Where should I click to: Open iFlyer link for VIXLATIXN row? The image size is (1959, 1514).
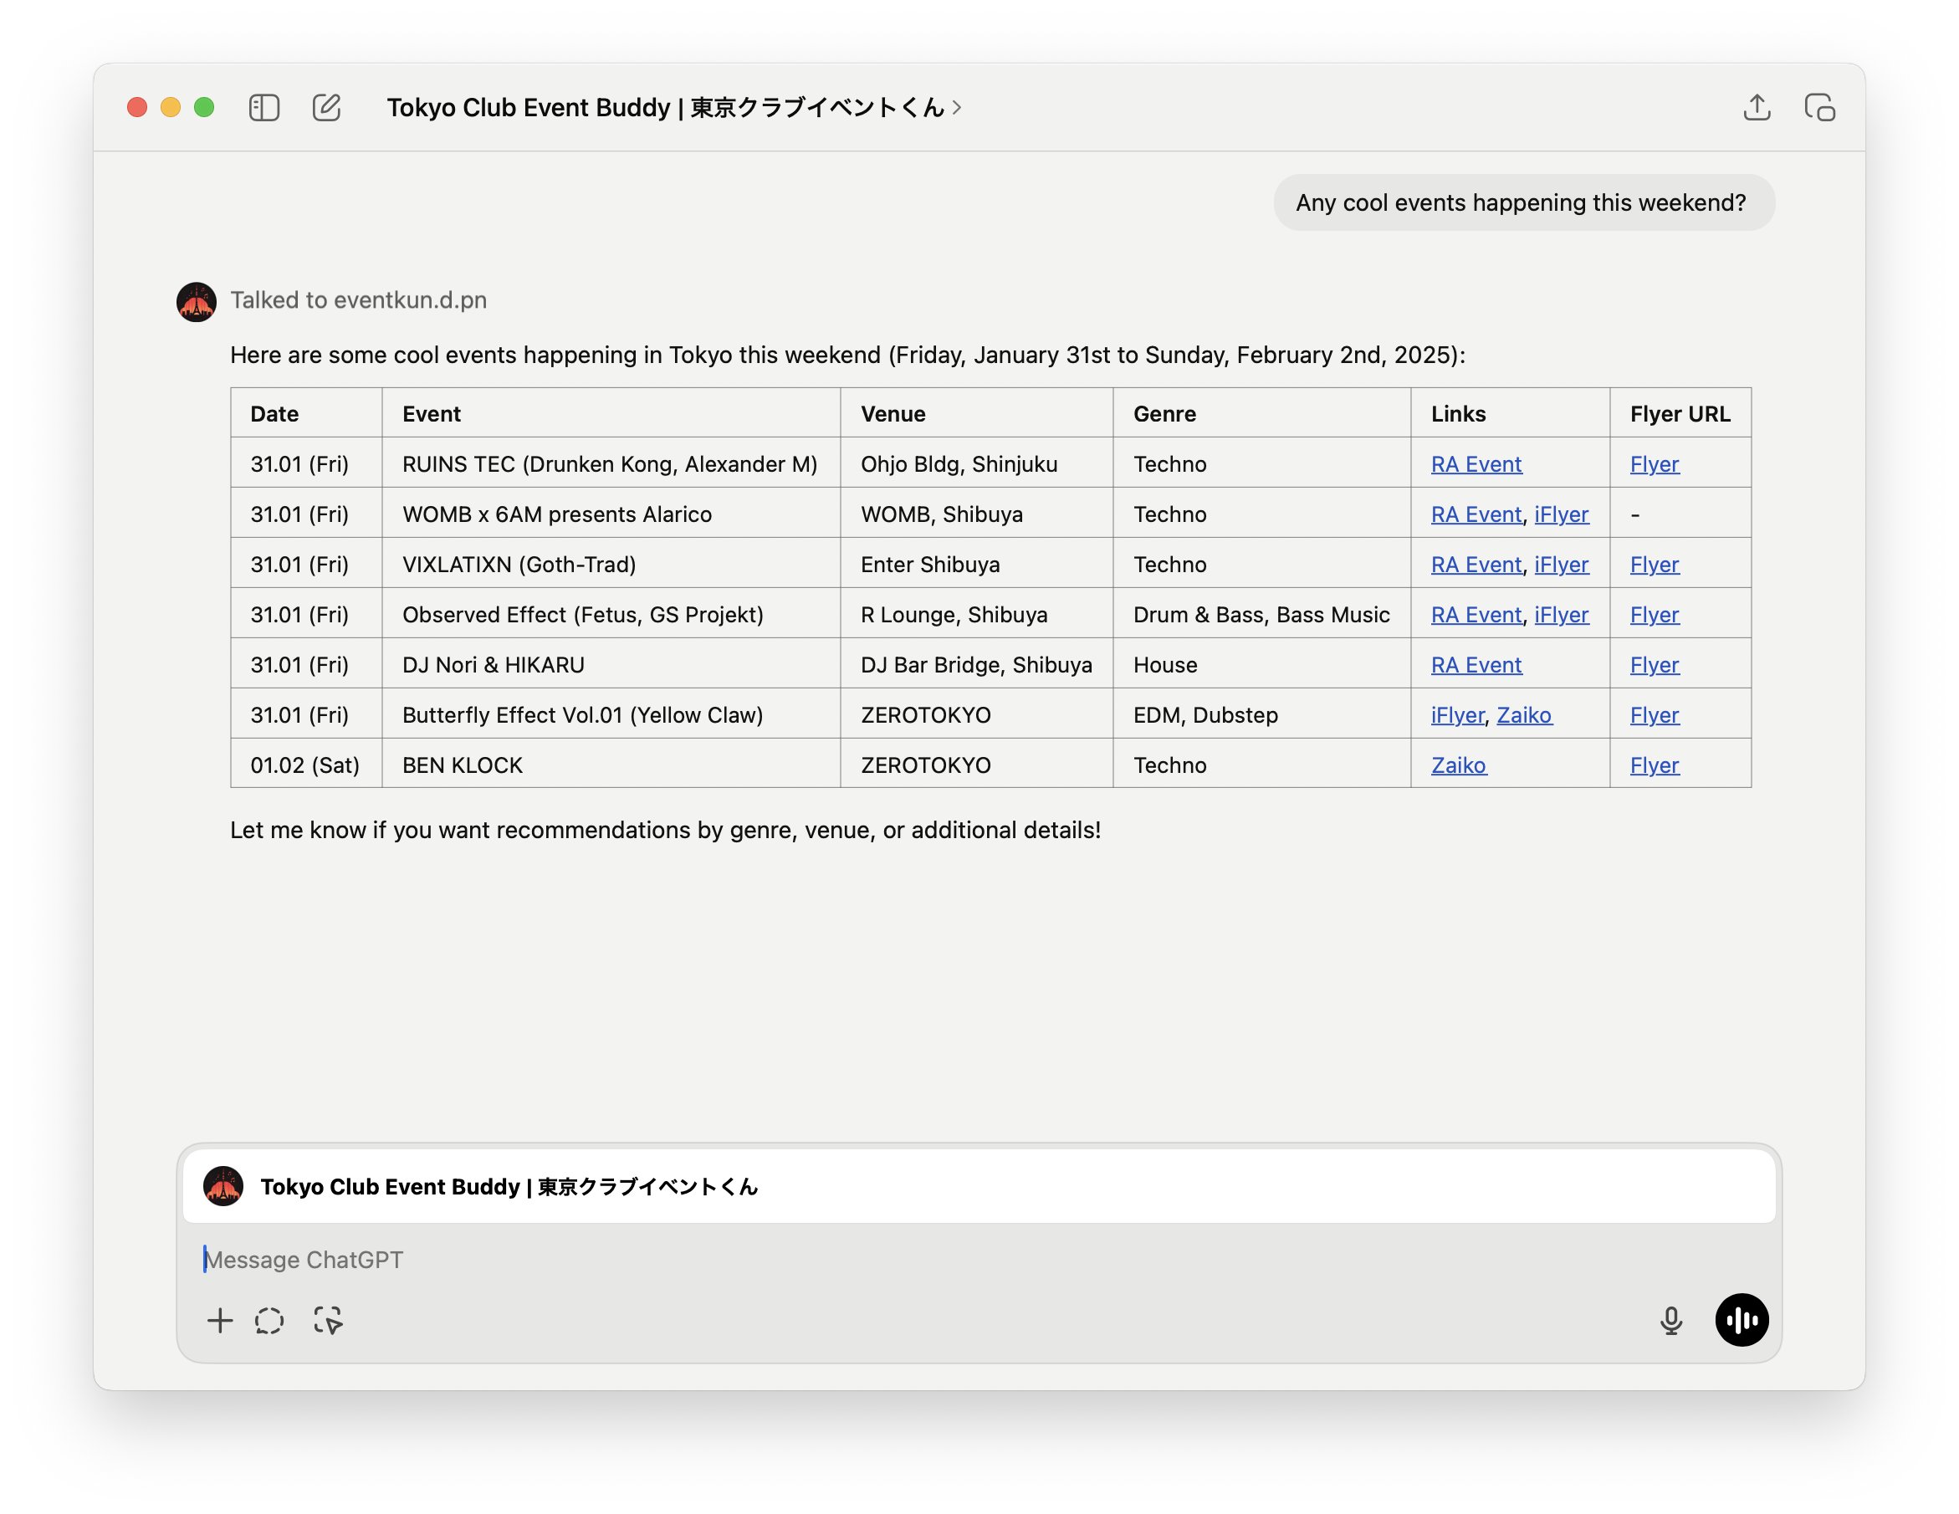pyautogui.click(x=1561, y=564)
